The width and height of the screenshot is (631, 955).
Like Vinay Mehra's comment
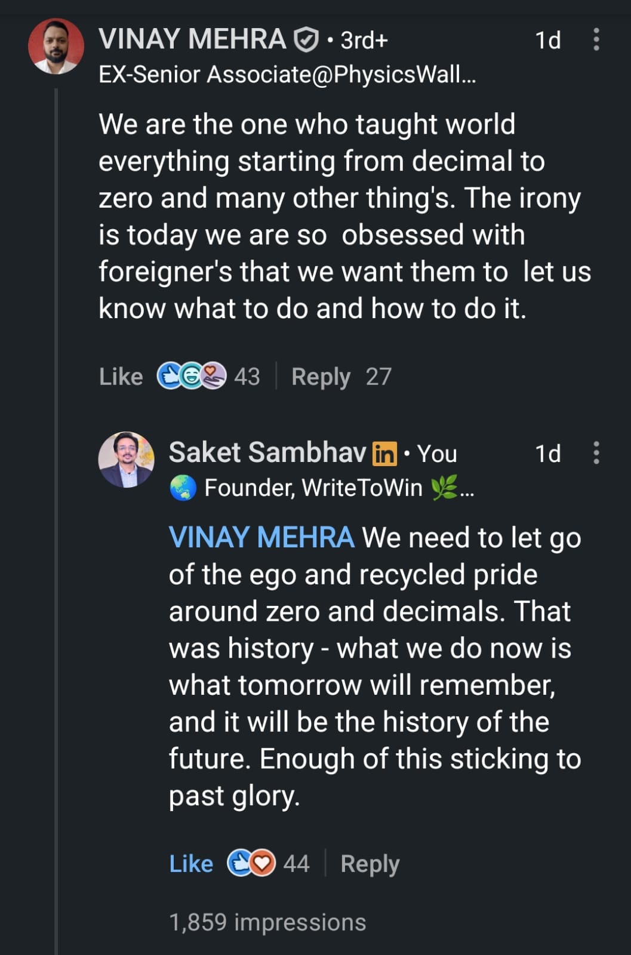pos(121,377)
